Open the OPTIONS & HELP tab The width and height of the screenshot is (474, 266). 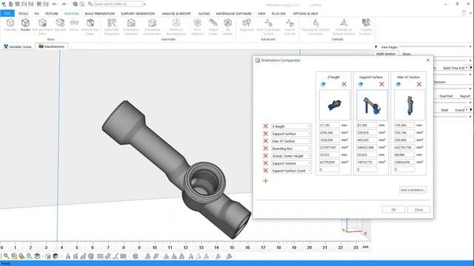305,13
